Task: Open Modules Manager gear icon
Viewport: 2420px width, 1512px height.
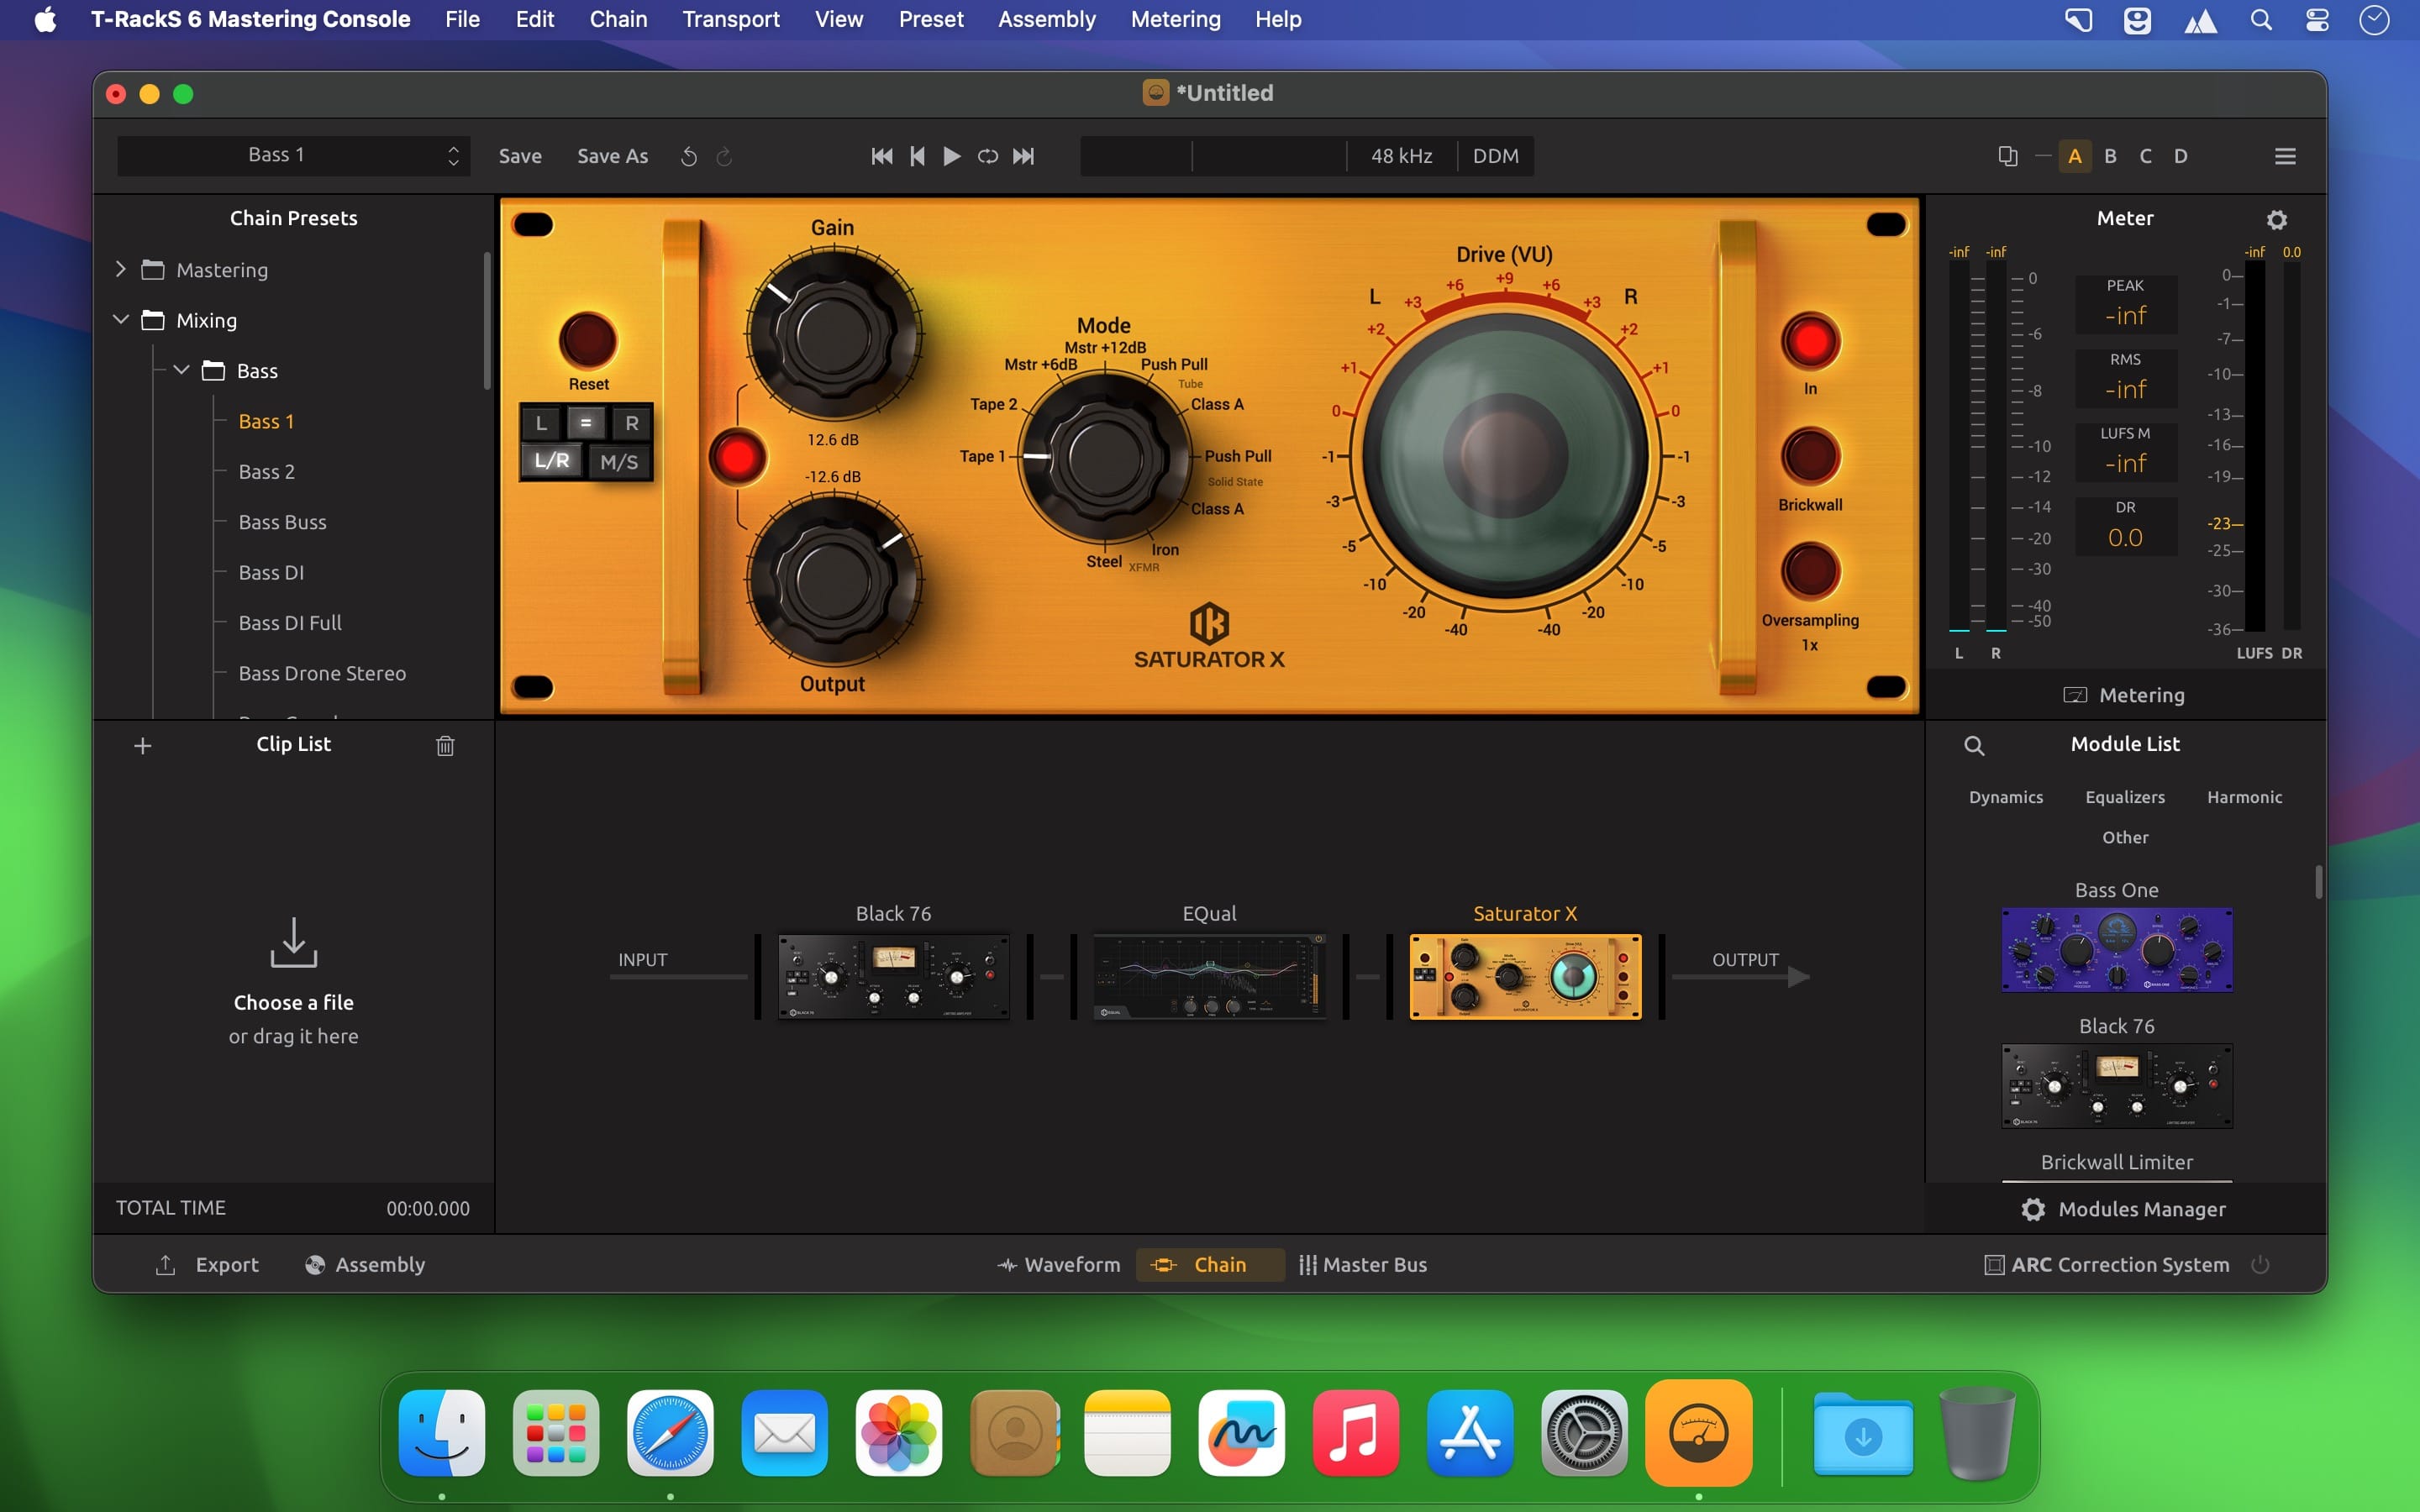Action: tap(2033, 1209)
